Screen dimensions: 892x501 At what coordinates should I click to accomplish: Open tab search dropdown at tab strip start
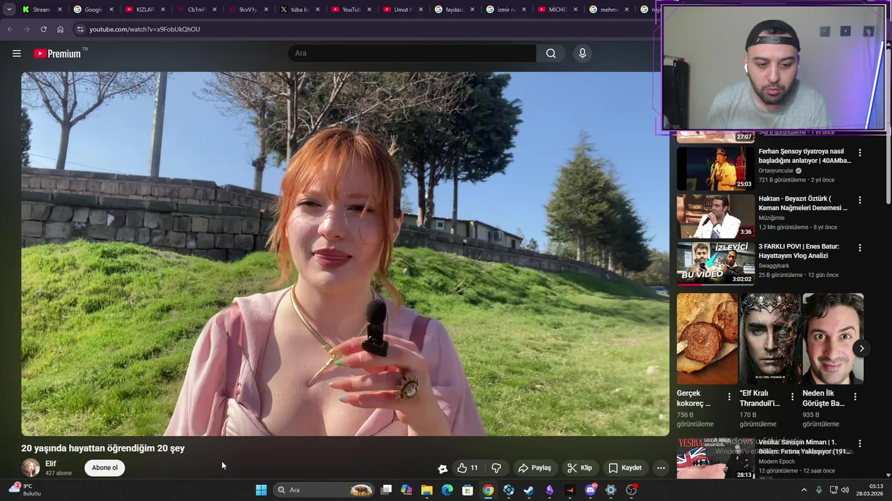click(x=9, y=10)
